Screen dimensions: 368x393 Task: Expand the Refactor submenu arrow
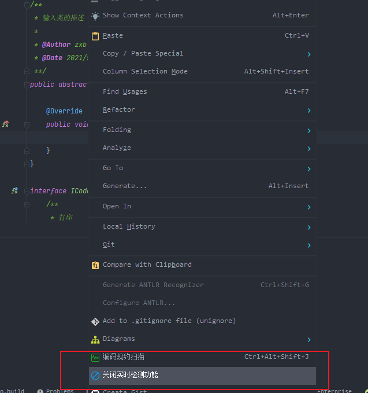[x=309, y=111]
